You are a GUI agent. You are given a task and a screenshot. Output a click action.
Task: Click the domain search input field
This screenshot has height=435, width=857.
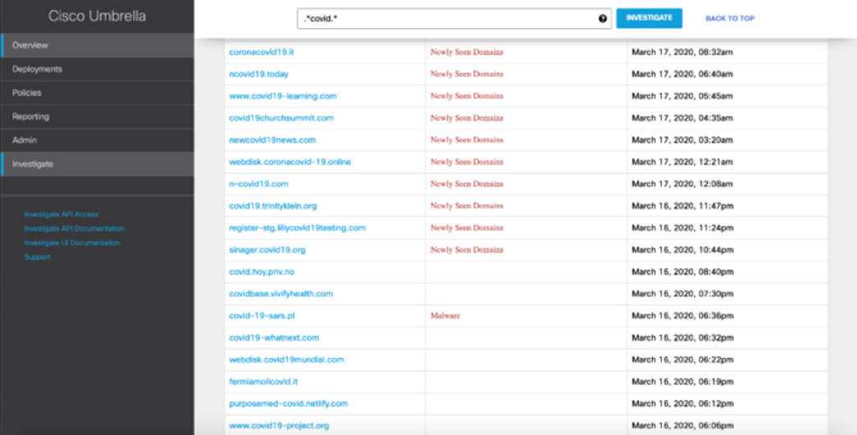click(x=447, y=19)
